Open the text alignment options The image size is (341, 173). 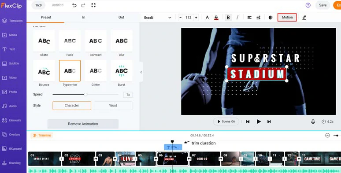(249, 18)
